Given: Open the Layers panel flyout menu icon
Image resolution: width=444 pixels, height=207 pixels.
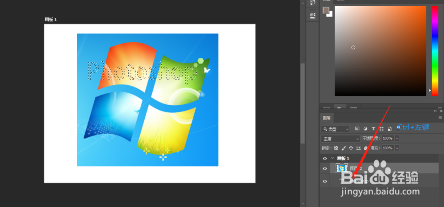Looking at the screenshot, I should point(440,118).
